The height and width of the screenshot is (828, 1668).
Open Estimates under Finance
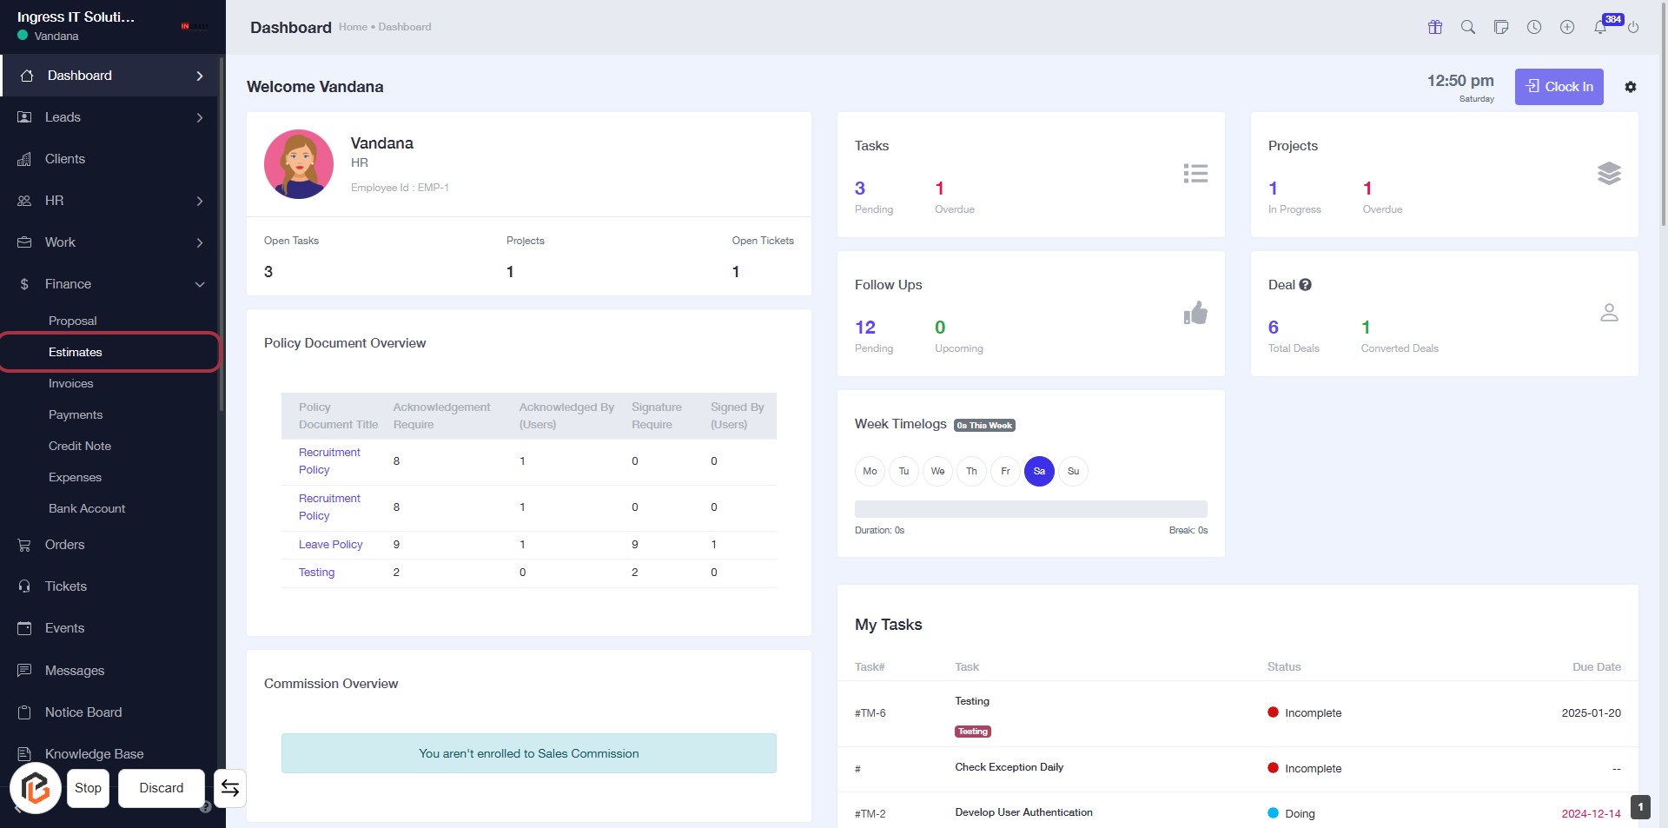pyautogui.click(x=76, y=352)
